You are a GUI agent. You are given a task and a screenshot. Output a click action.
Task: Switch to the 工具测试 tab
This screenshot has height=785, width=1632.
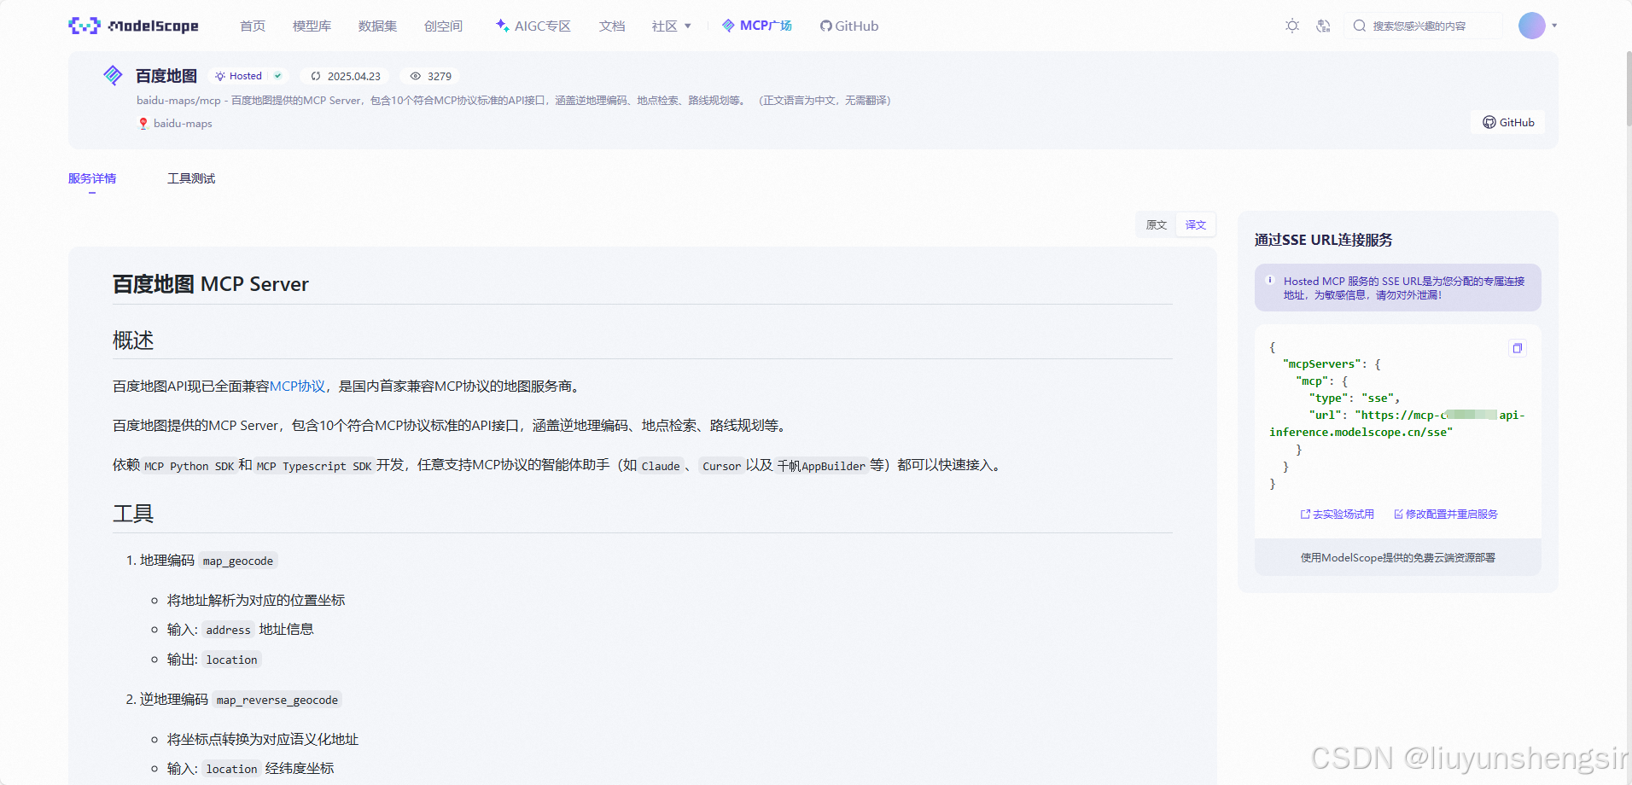[x=191, y=178]
